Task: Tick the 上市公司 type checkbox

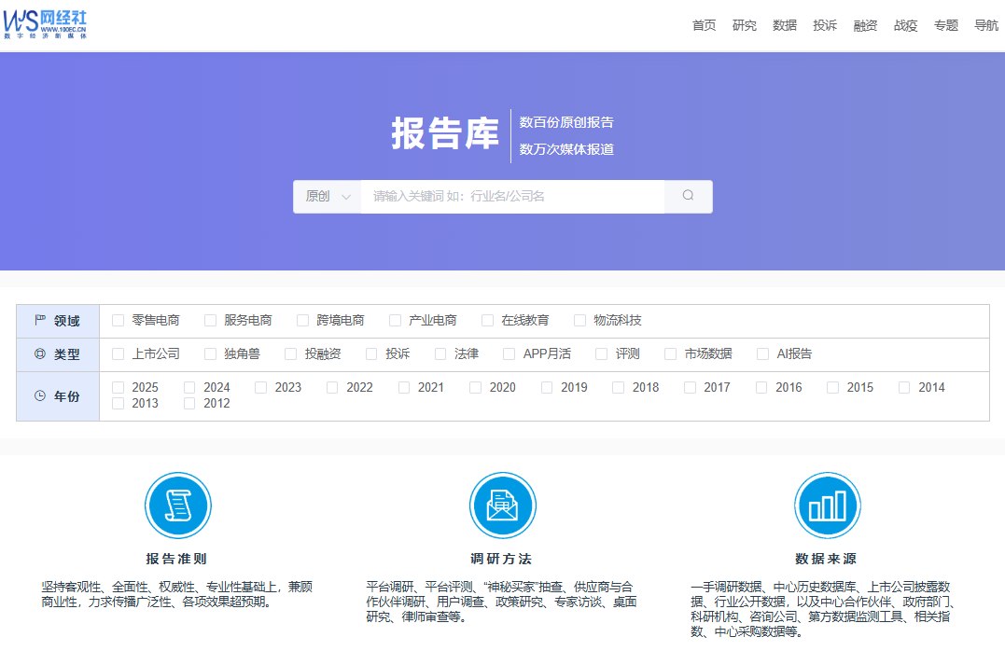Action: [x=119, y=354]
